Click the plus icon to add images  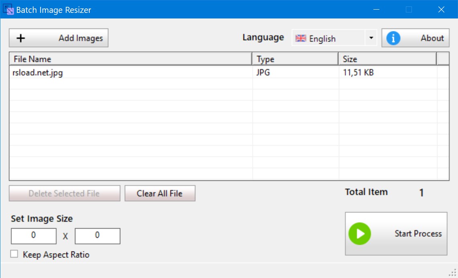pyautogui.click(x=21, y=37)
